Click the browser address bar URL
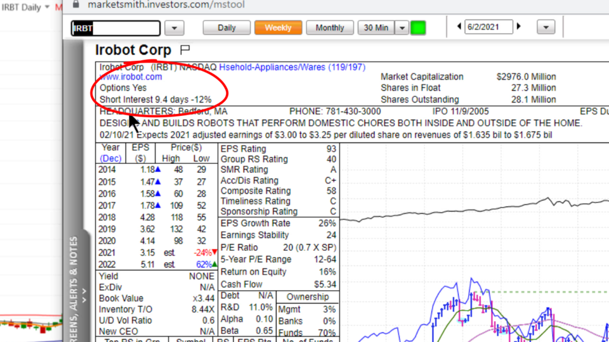Viewport: 609px width, 342px height. coord(166,4)
